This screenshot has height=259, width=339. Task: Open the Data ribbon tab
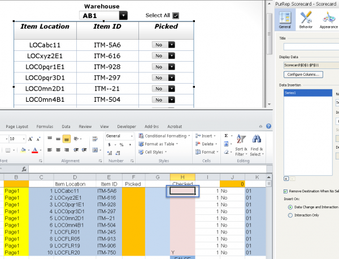pos(66,127)
